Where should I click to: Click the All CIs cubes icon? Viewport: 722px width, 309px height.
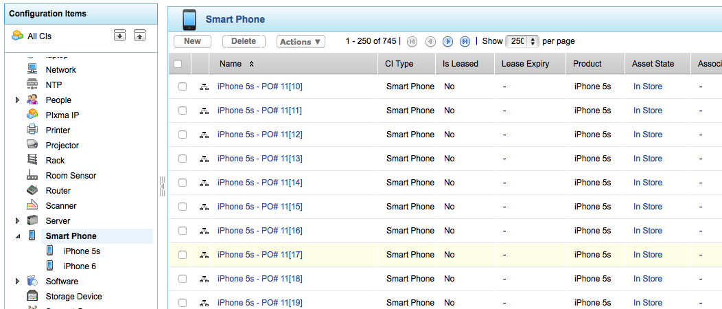[x=17, y=36]
